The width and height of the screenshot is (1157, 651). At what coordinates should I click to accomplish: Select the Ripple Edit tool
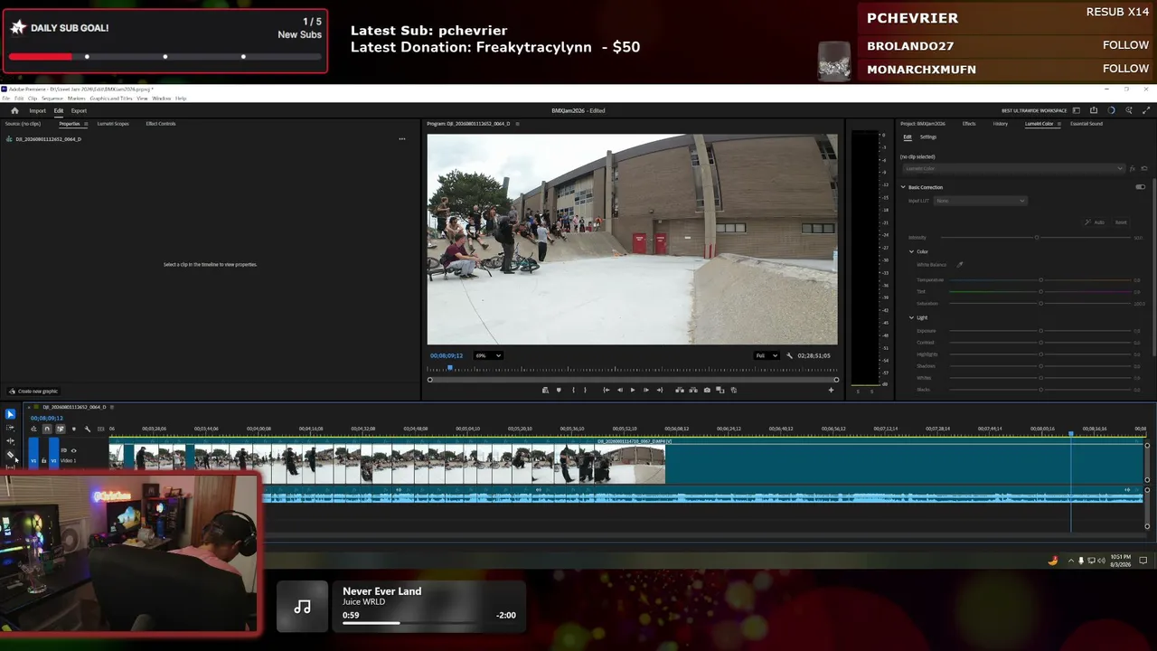10,440
